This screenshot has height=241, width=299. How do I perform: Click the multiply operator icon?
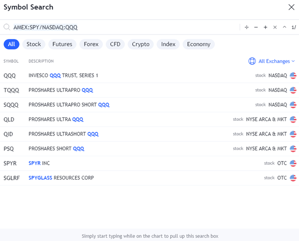tap(275, 27)
